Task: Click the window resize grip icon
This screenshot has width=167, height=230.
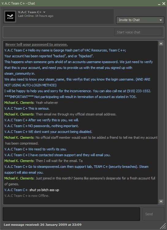Action: pyautogui.click(x=163, y=226)
